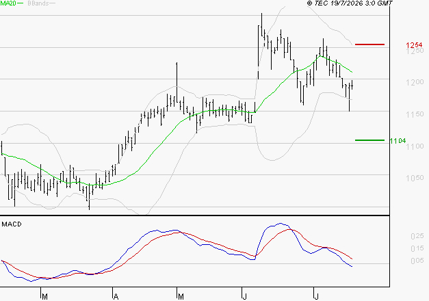Click the 015 MACD scale value

click(x=417, y=248)
